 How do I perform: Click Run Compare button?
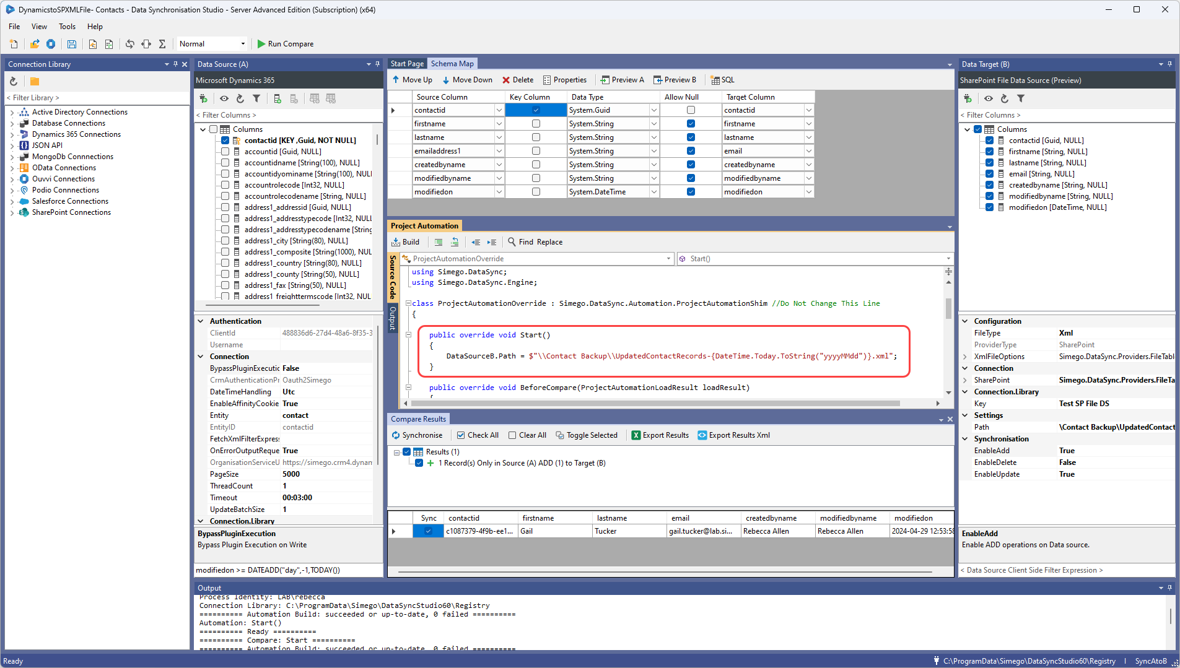click(x=286, y=44)
